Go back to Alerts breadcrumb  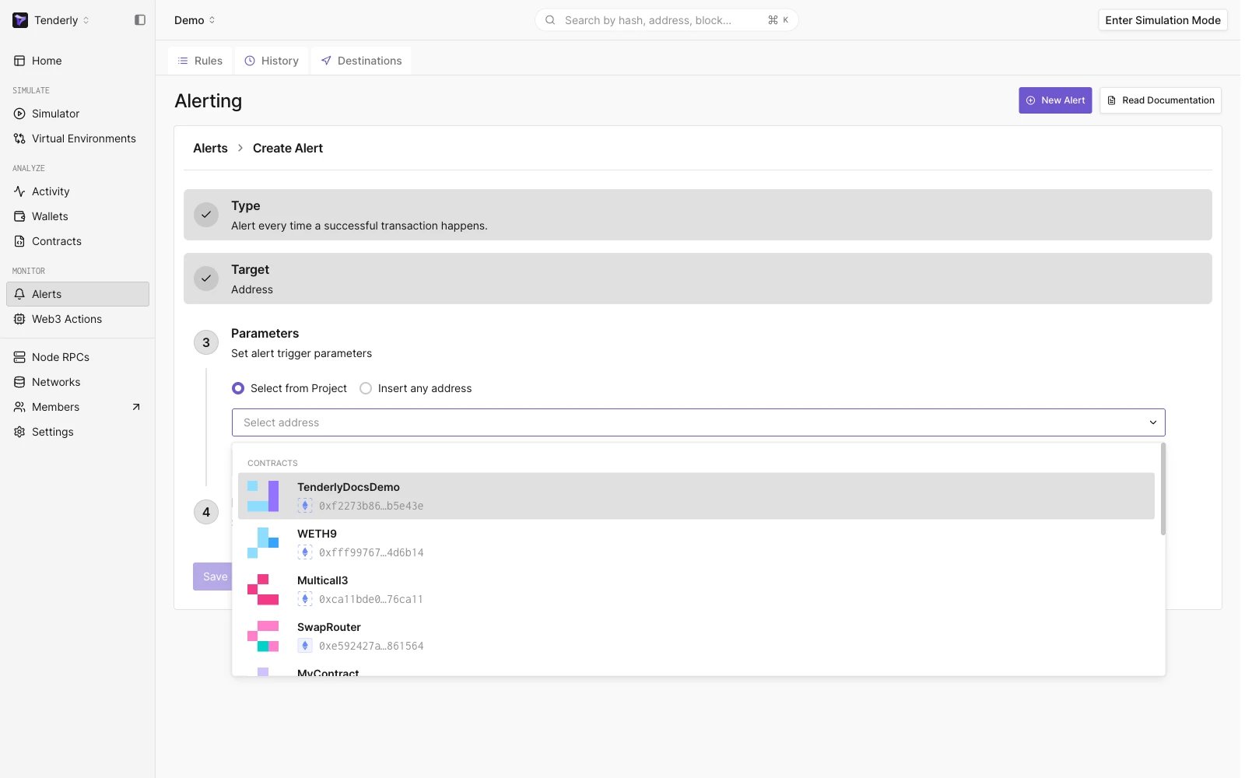tap(210, 148)
